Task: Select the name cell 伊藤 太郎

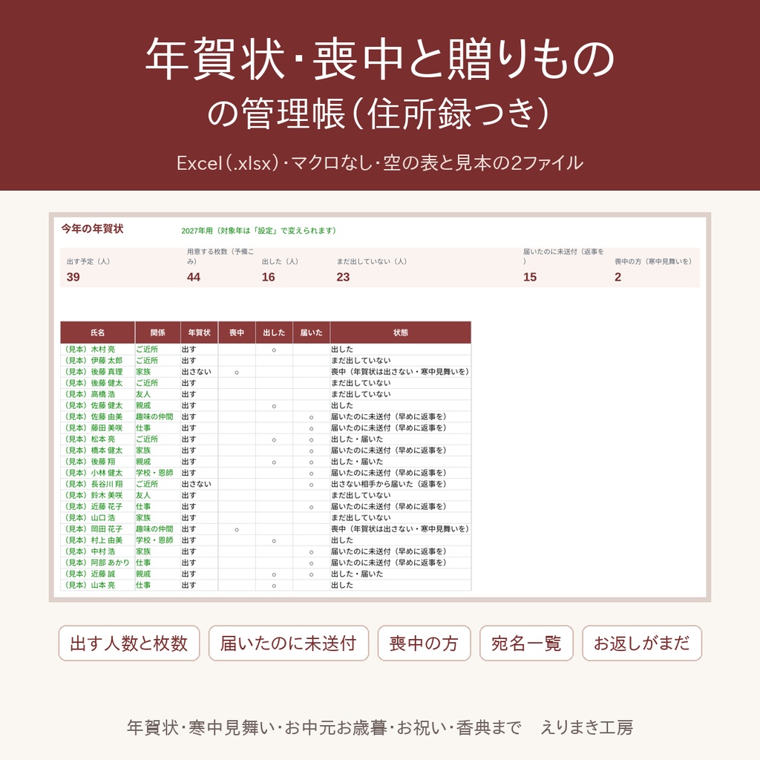Action: (97, 361)
